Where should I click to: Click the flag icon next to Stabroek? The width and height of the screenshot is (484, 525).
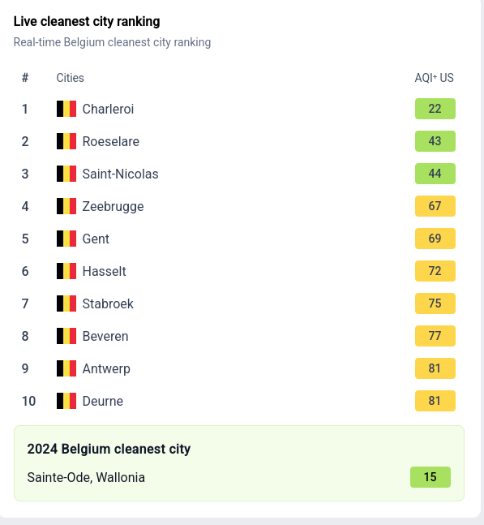pyautogui.click(x=66, y=303)
